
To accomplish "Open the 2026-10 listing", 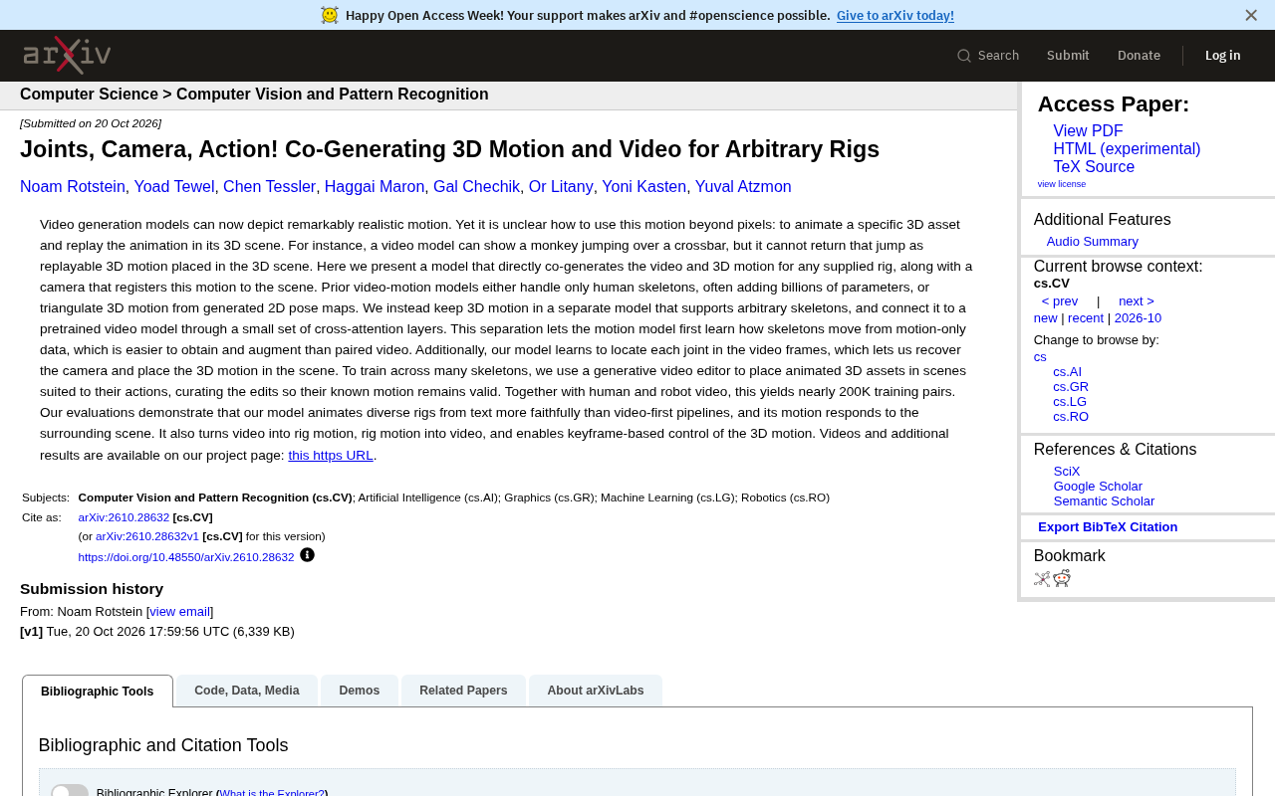I will tap(1138, 318).
